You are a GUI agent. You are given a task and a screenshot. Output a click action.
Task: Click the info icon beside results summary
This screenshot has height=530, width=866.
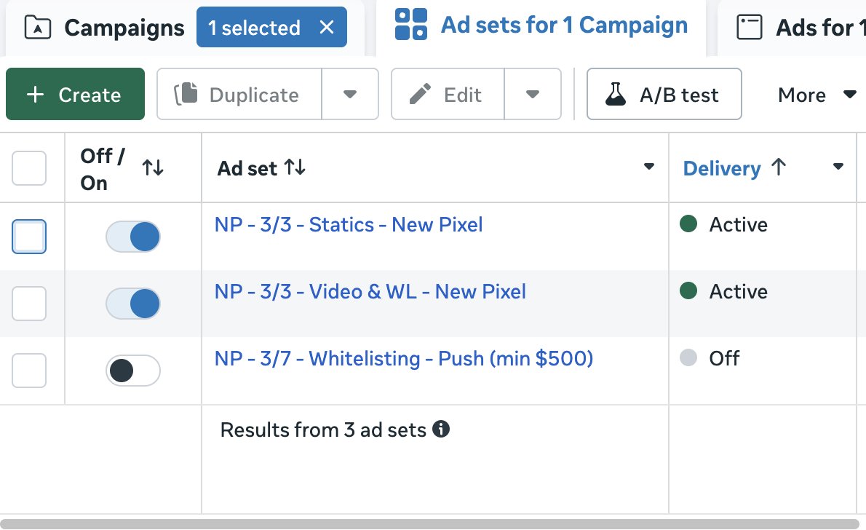(x=440, y=430)
